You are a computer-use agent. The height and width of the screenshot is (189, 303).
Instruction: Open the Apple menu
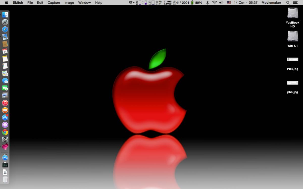6,3
